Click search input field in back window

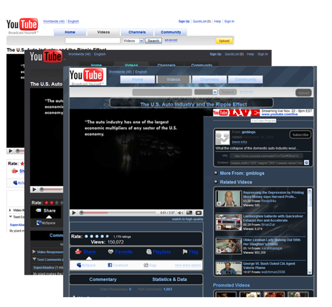click(93, 41)
